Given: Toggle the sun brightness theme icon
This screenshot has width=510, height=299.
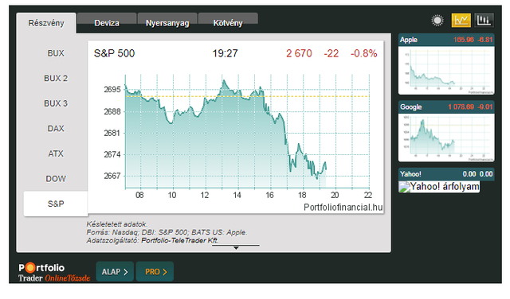Looking at the screenshot, I should (x=437, y=21).
